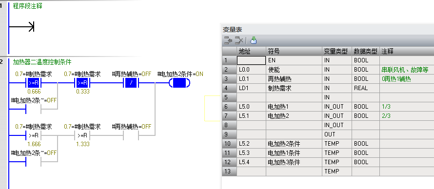Click the apply symbols tag icon
The width and height of the screenshot is (434, 189).
coord(253,40)
